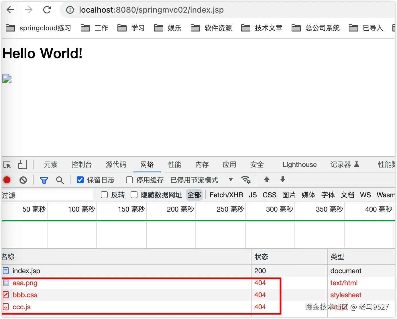Filter requests by Fetch/XHR

click(x=226, y=195)
